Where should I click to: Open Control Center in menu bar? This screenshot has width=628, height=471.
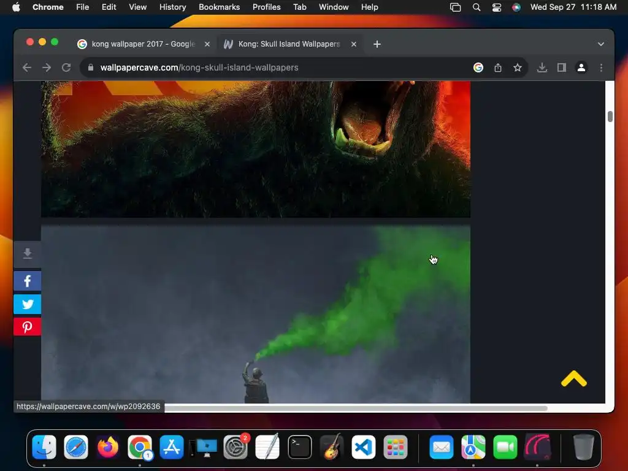point(497,7)
